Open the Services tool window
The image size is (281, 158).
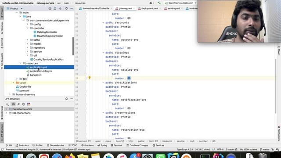coord(159,145)
